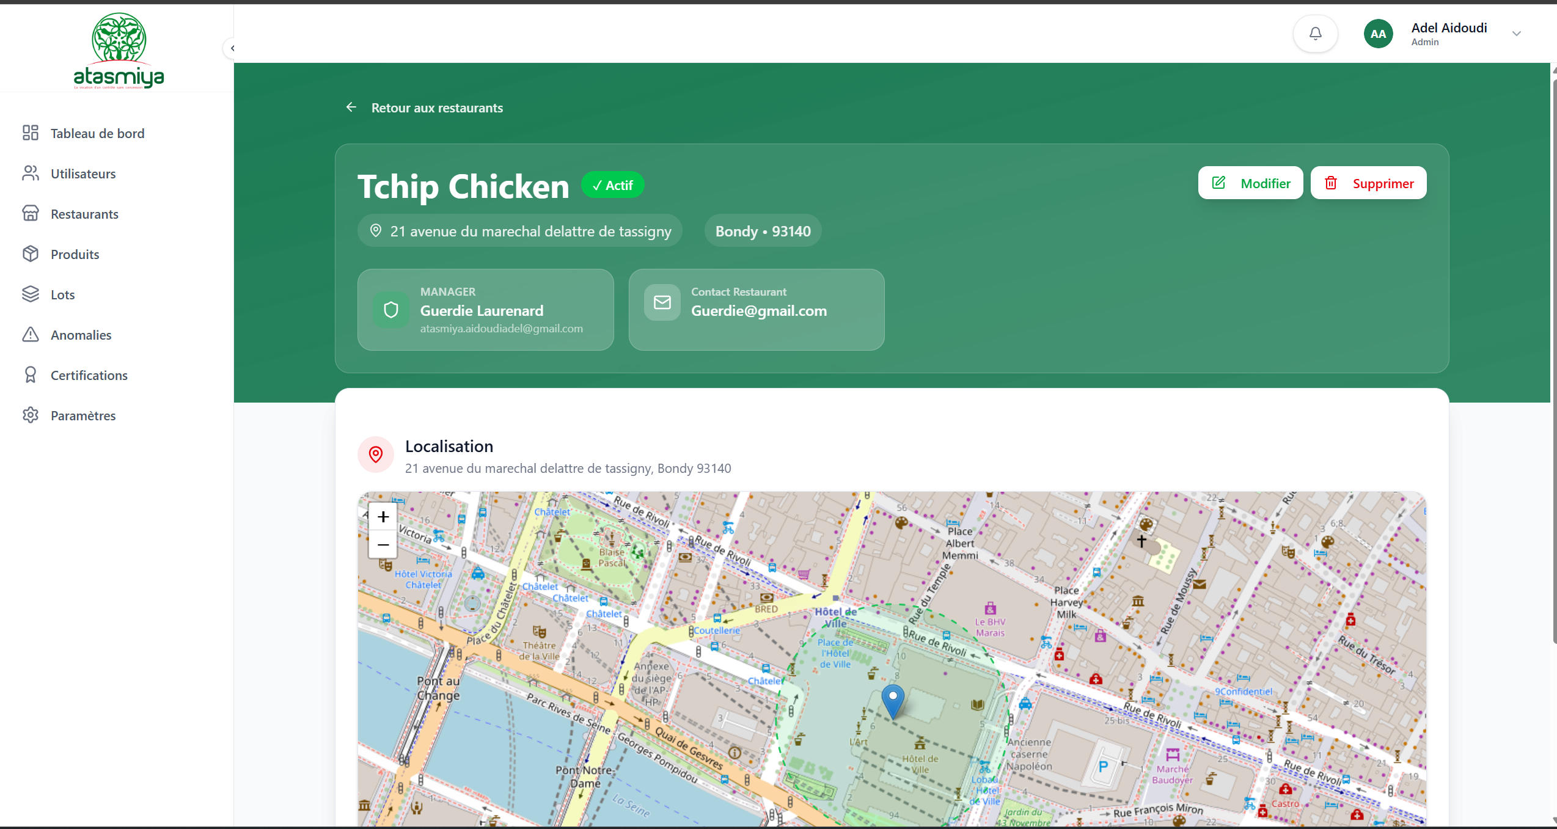Click the AA avatar circle
This screenshot has width=1557, height=829.
(1378, 34)
